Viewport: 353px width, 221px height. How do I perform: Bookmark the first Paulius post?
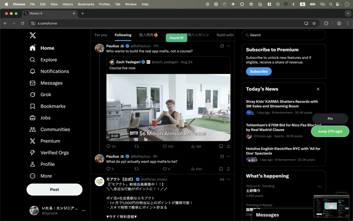(221, 146)
